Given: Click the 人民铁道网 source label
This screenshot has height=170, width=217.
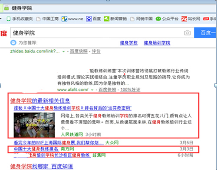Looking at the screenshot, I should (x=72, y=135).
